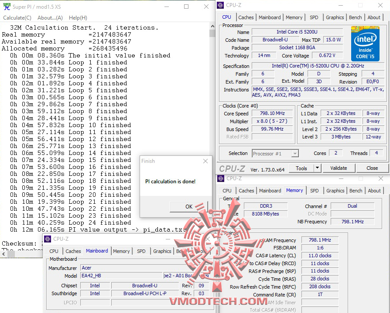This screenshot has height=313, width=390.
Task: Switch to Caches tab in top CPU-Z window
Action: (246, 17)
